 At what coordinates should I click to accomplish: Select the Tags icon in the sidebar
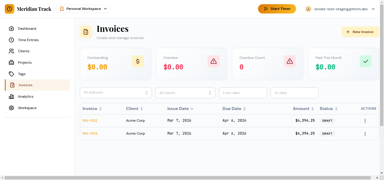click(11, 74)
